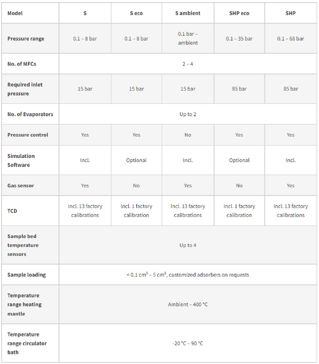Select the "-20 °C – 90 °C" value
This screenshot has width=319, height=364.
(188, 343)
